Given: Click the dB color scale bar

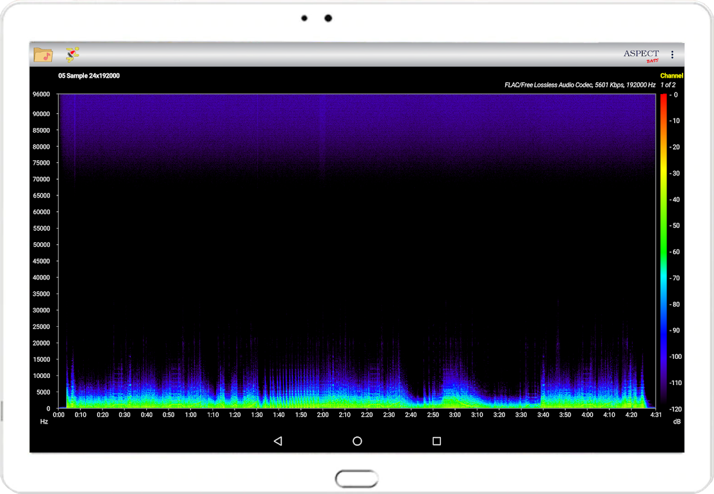Looking at the screenshot, I should 662,250.
